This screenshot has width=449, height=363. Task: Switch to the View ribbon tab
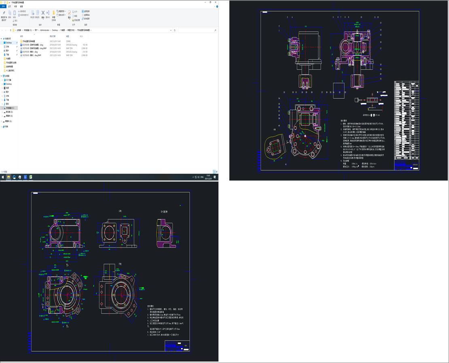pyautogui.click(x=21, y=6)
